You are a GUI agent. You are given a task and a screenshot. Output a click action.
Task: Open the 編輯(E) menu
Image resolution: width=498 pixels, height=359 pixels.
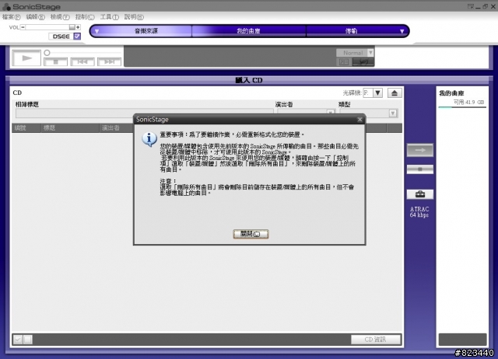(x=35, y=17)
